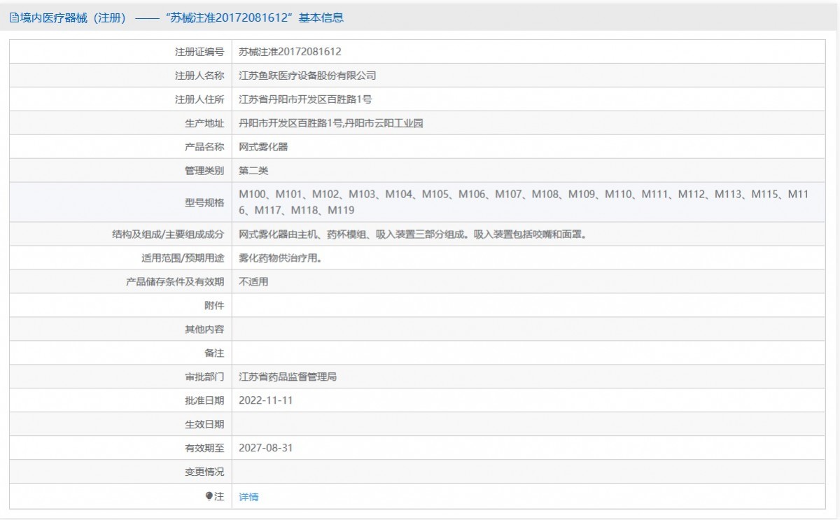Image resolution: width=840 pixels, height=520 pixels.
Task: Select the 注册人名称 label
Action: tap(199, 76)
